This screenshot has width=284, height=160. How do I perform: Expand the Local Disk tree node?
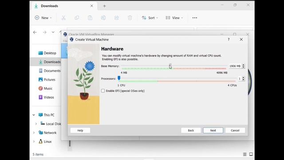36,124
